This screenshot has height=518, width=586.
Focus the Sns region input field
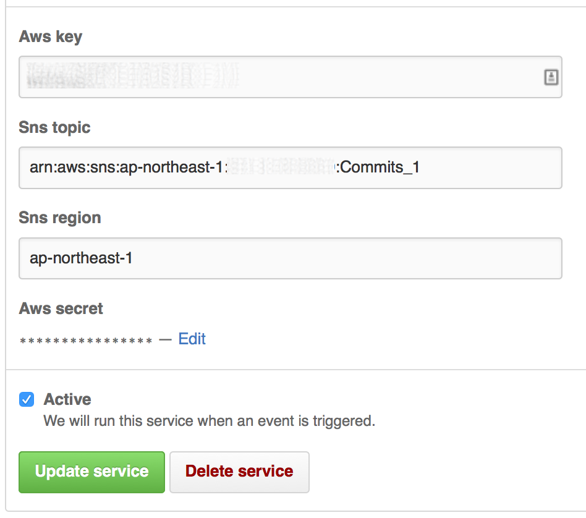(291, 258)
